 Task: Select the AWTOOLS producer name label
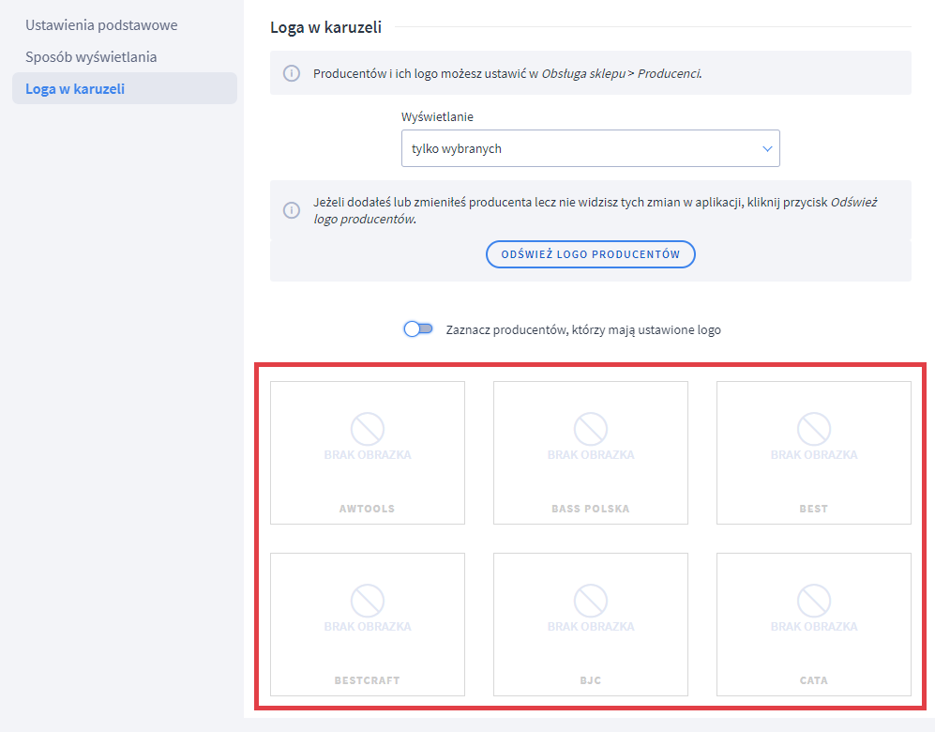(x=368, y=509)
